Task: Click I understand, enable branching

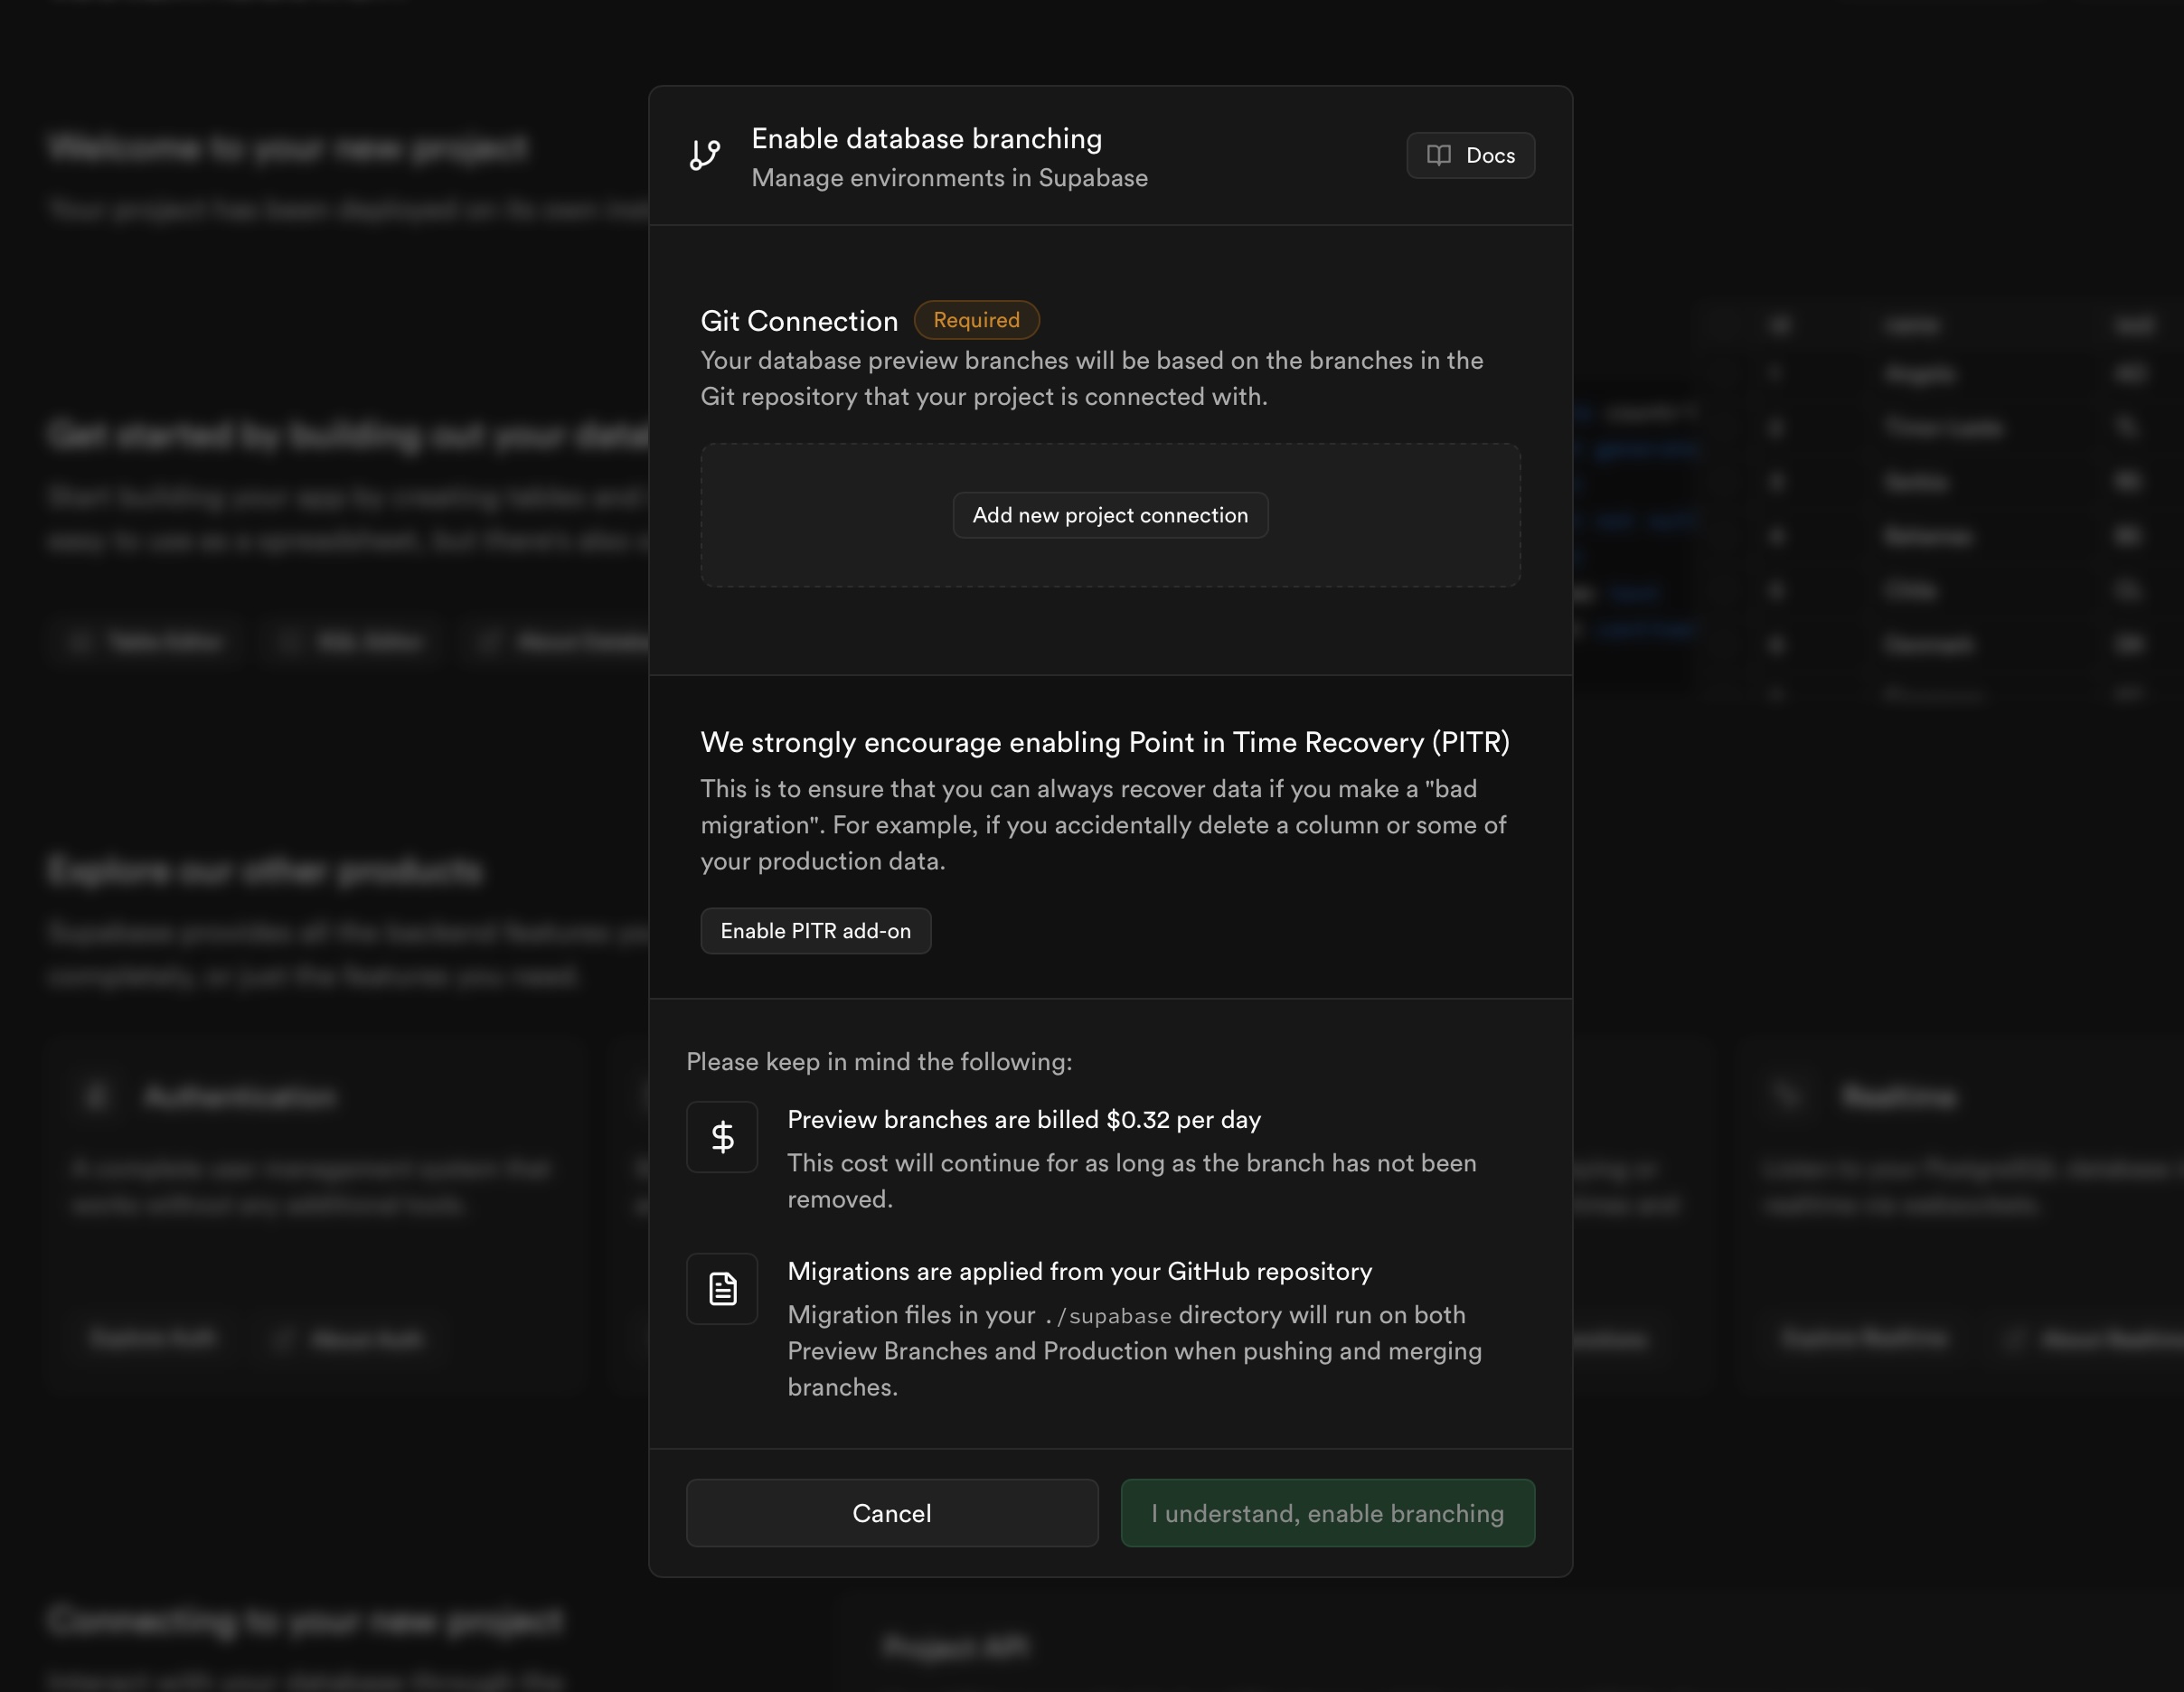Action: coord(1327,1513)
